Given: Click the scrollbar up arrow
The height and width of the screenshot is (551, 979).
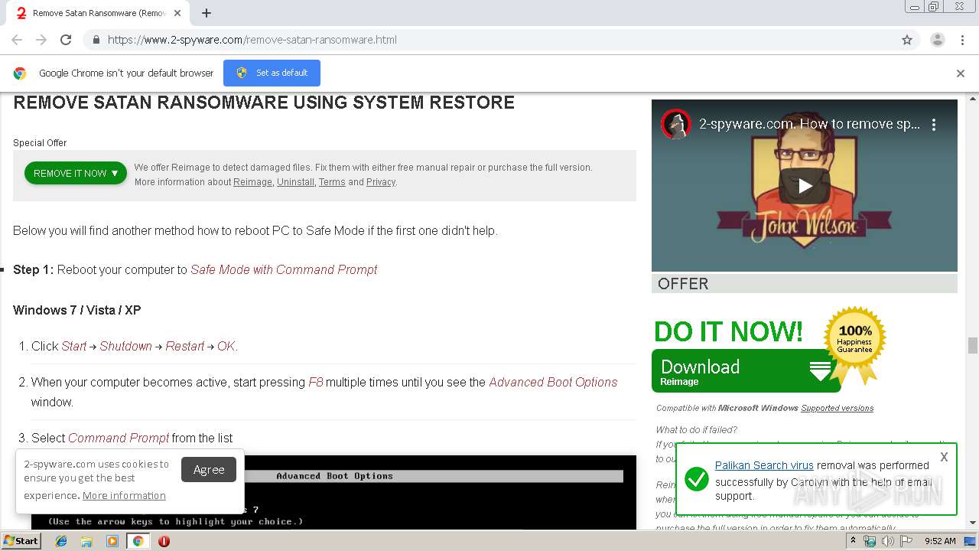Looking at the screenshot, I should 973,99.
